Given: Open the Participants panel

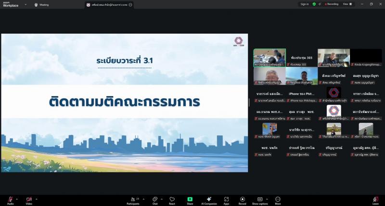Looking at the screenshot, I should tap(133, 201).
